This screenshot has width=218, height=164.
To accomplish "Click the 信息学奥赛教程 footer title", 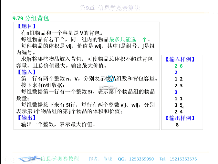I will click(x=60, y=159).
